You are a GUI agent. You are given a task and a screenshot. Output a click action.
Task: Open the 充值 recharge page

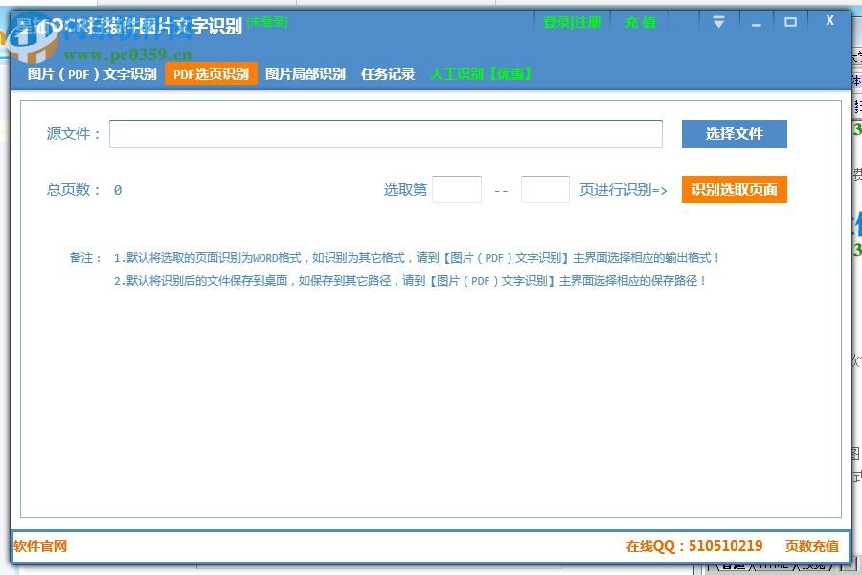pos(640,22)
